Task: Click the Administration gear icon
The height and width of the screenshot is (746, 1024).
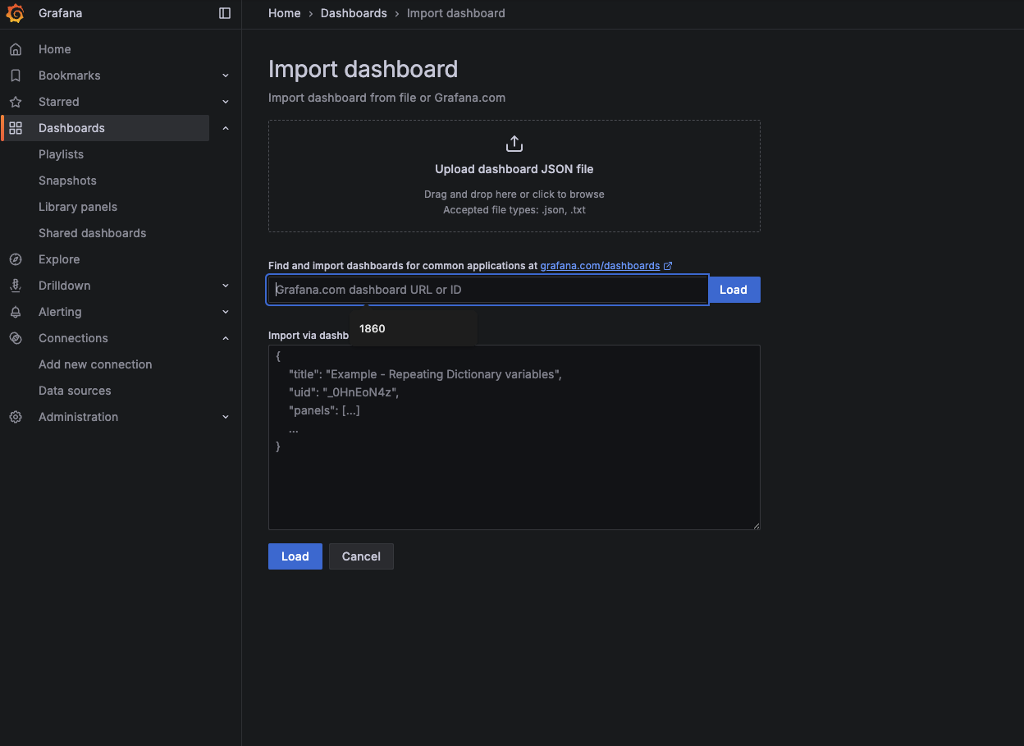Action: point(15,417)
